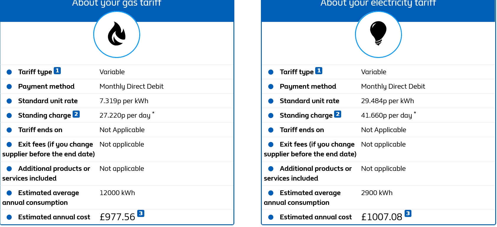Open footnote 1 beside gas Tariff type

coord(57,71)
